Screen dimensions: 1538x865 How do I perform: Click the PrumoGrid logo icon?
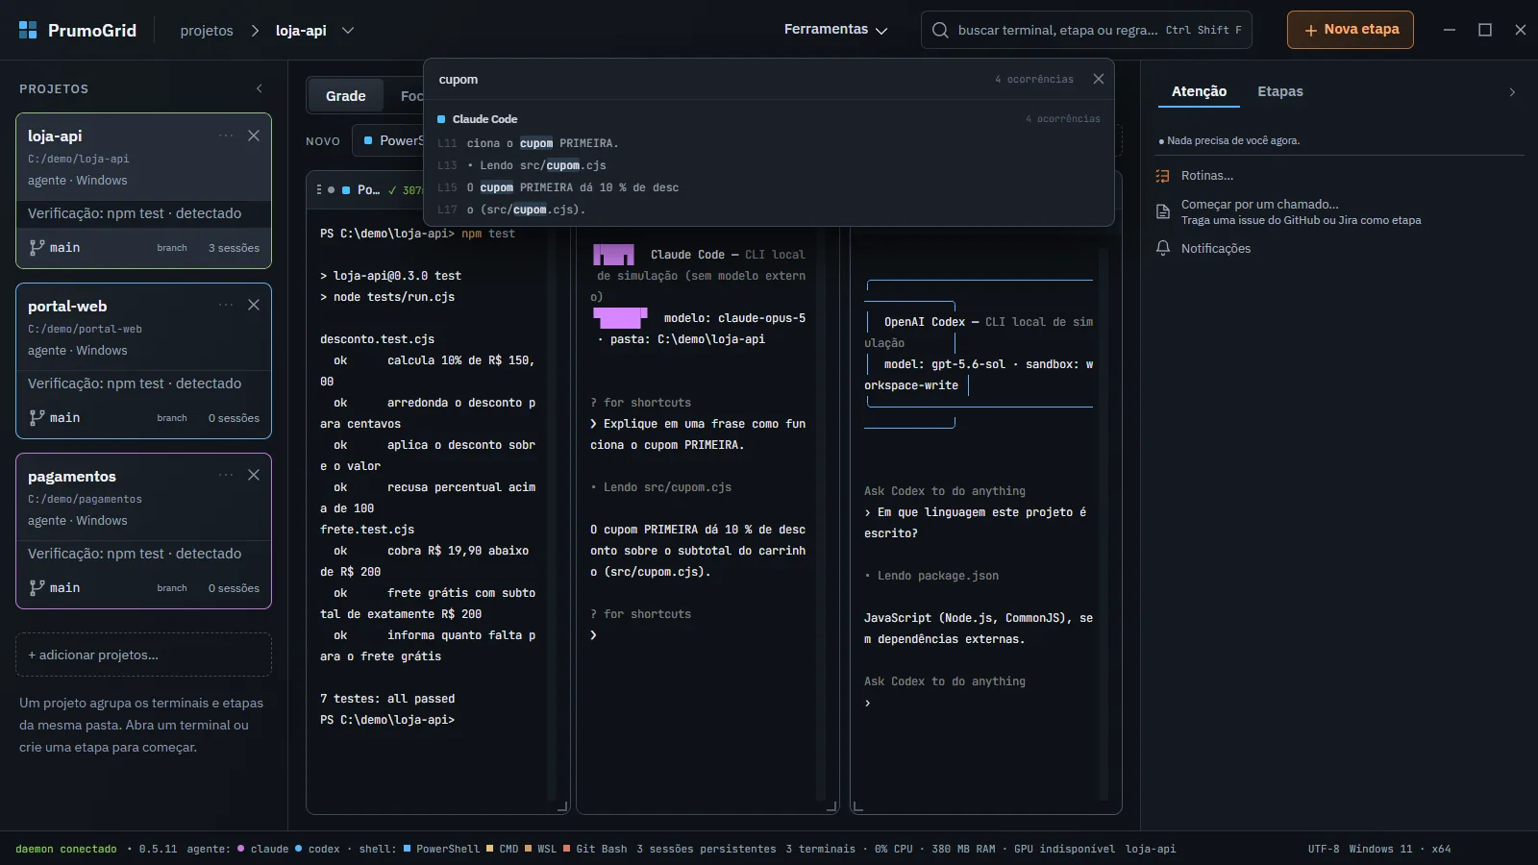(28, 30)
